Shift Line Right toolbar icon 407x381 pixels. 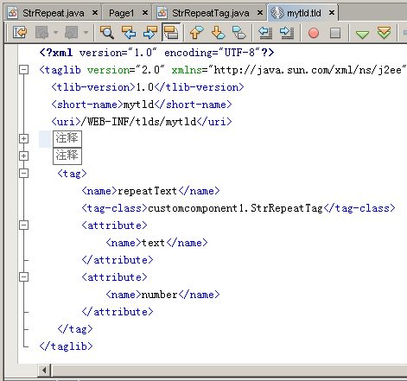287,33
